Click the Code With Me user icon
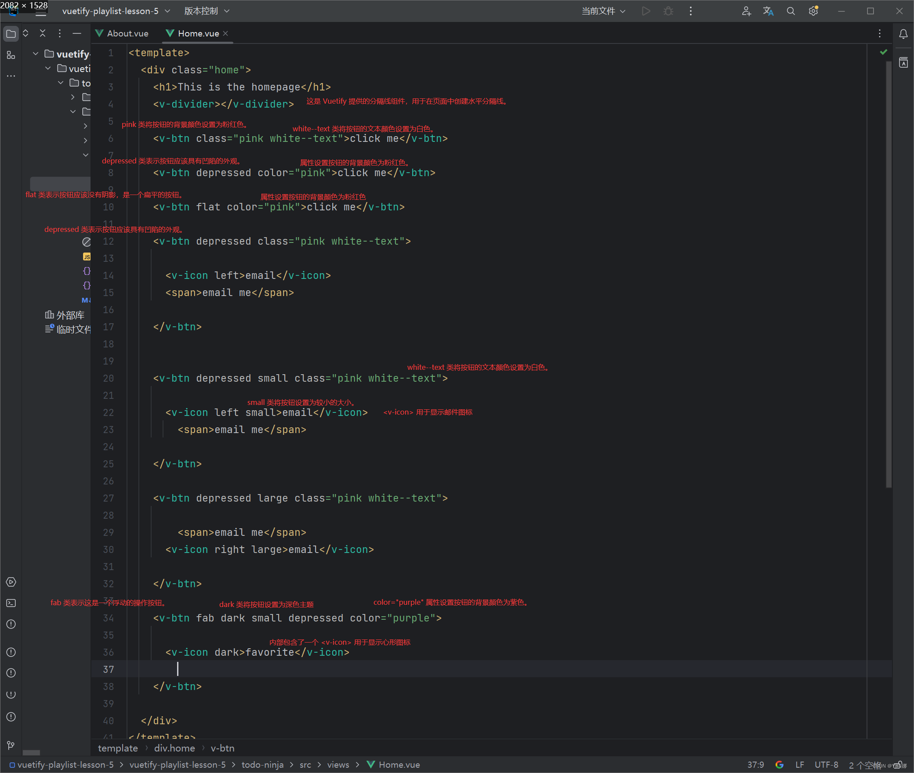914x773 pixels. [747, 11]
